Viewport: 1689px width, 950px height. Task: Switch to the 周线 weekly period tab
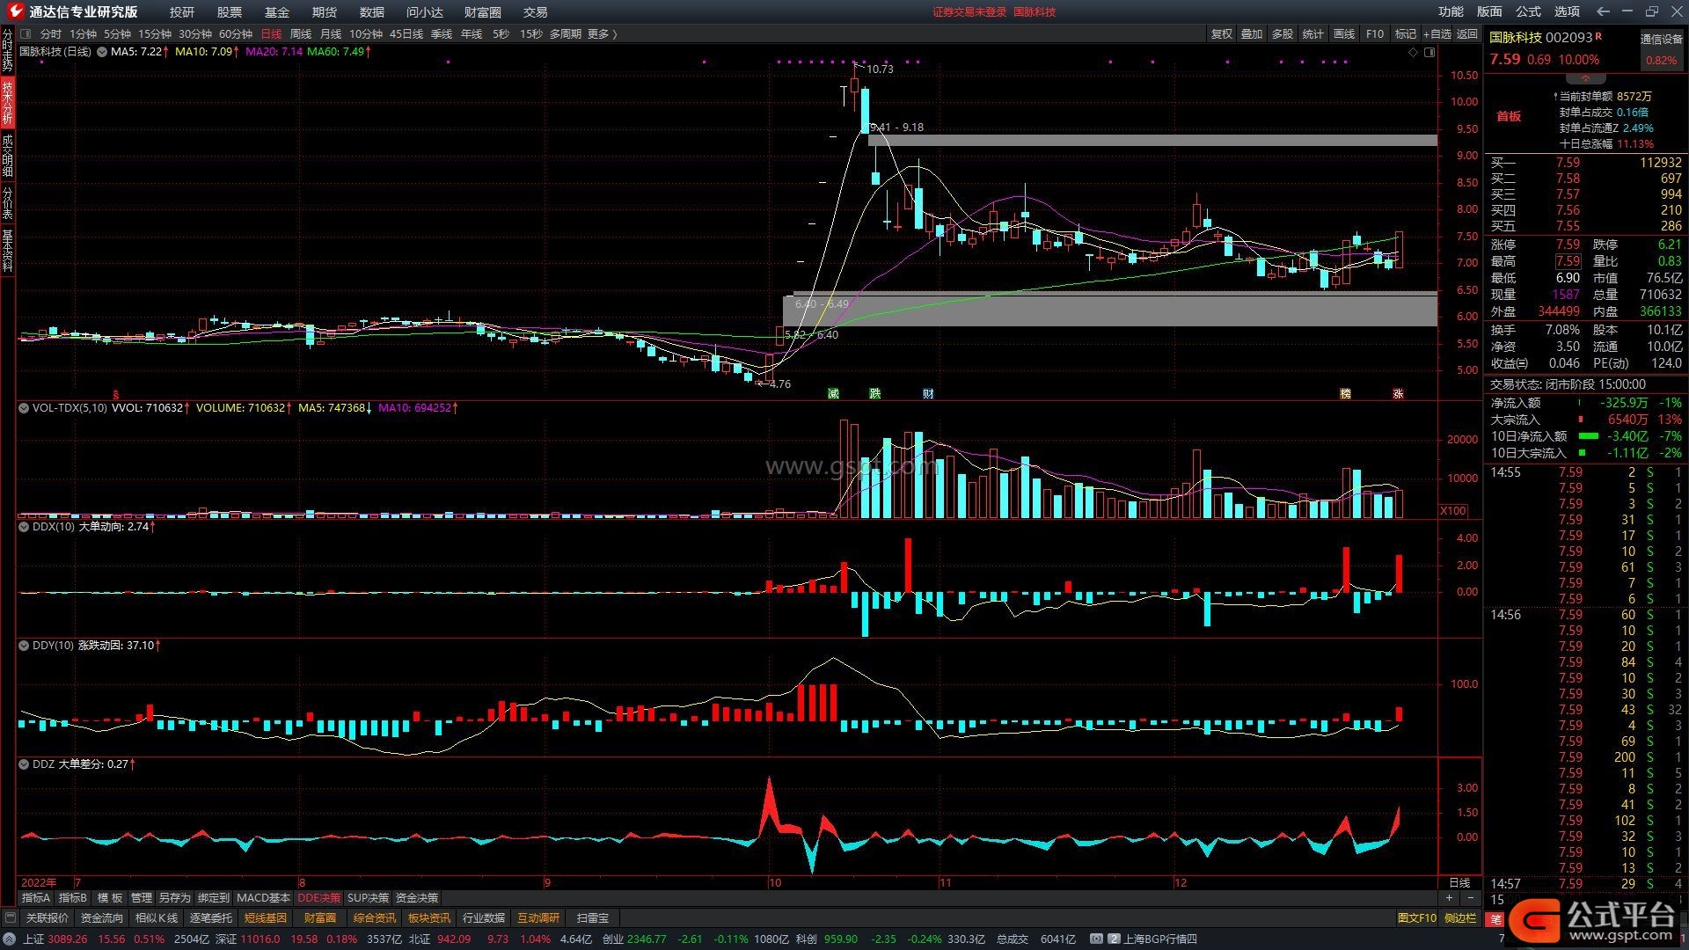[x=301, y=34]
